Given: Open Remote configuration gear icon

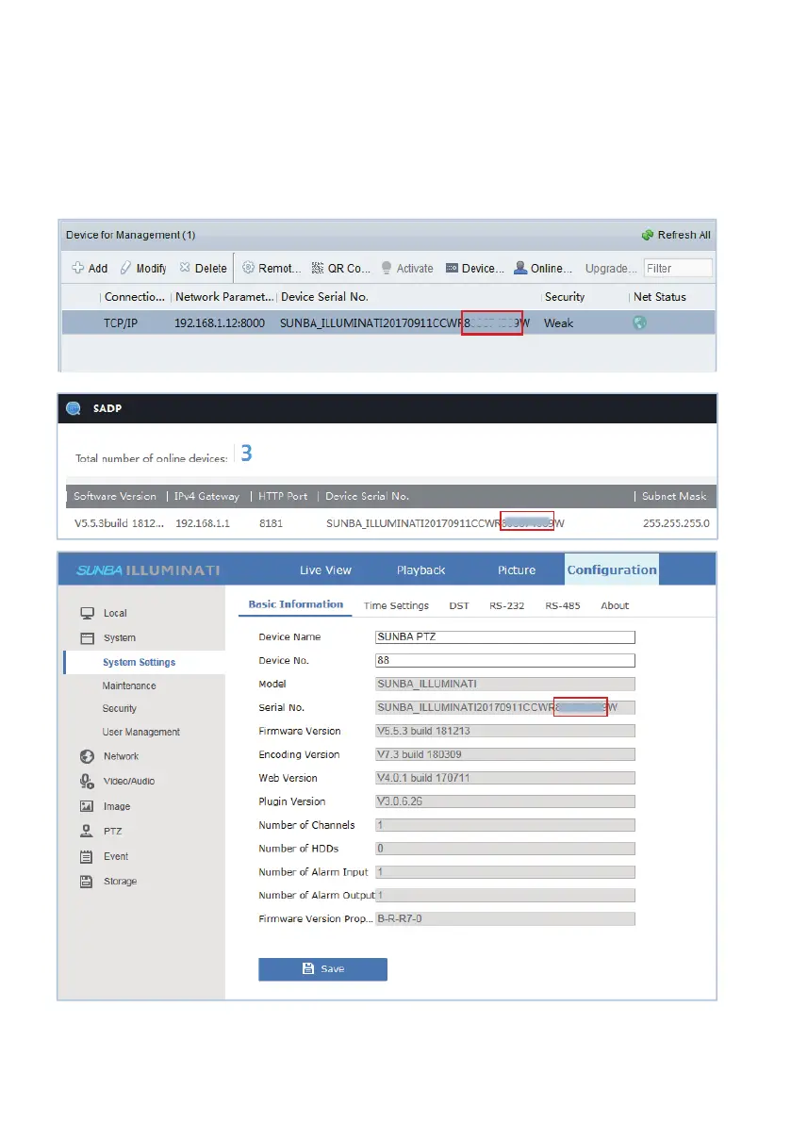Looking at the screenshot, I should 249,268.
